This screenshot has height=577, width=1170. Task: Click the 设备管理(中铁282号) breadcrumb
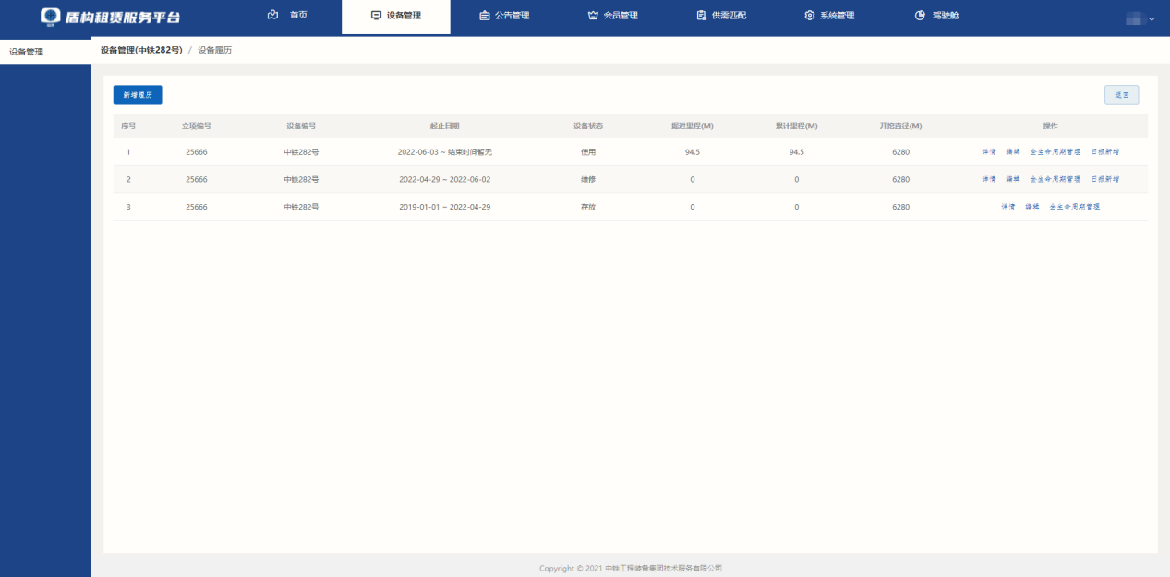[141, 50]
